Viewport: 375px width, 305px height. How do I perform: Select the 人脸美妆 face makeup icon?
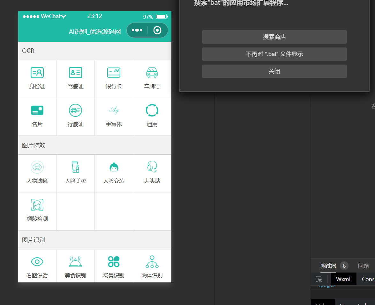pos(75,167)
